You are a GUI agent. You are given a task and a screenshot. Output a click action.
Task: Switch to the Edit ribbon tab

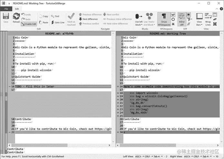pyautogui.click(x=17, y=9)
